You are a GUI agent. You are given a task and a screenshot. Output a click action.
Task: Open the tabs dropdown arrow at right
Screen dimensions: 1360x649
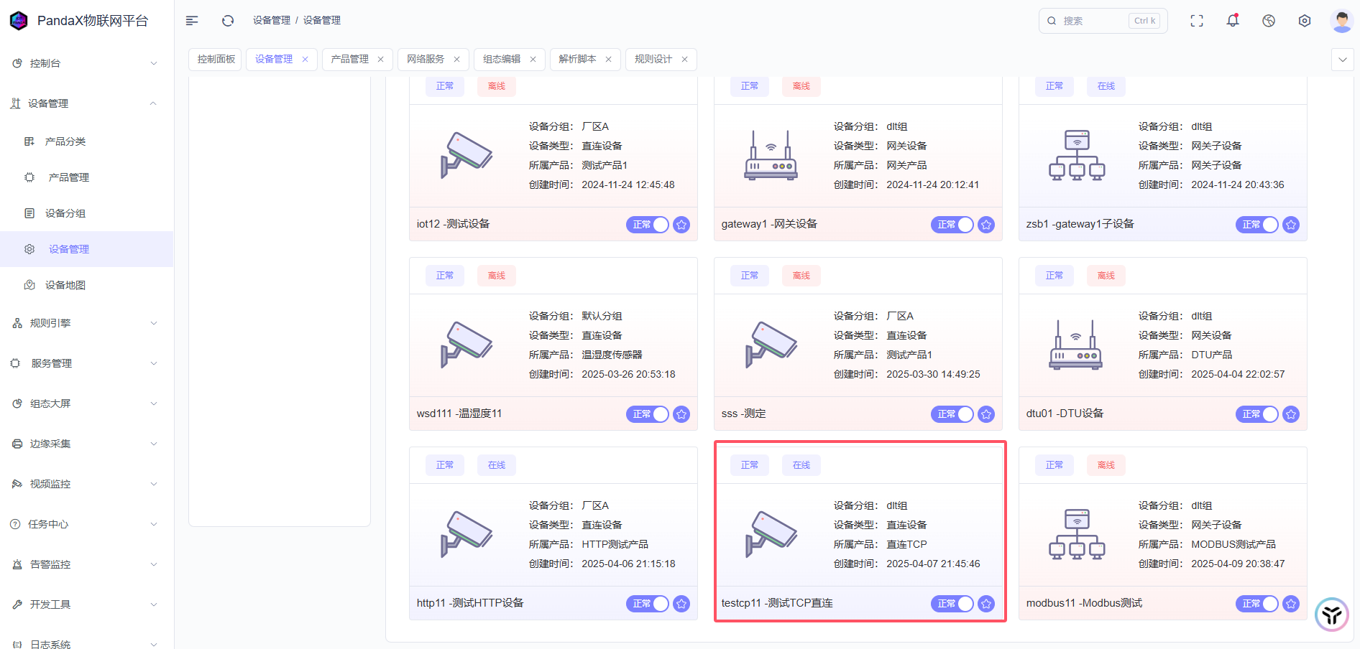(1343, 60)
